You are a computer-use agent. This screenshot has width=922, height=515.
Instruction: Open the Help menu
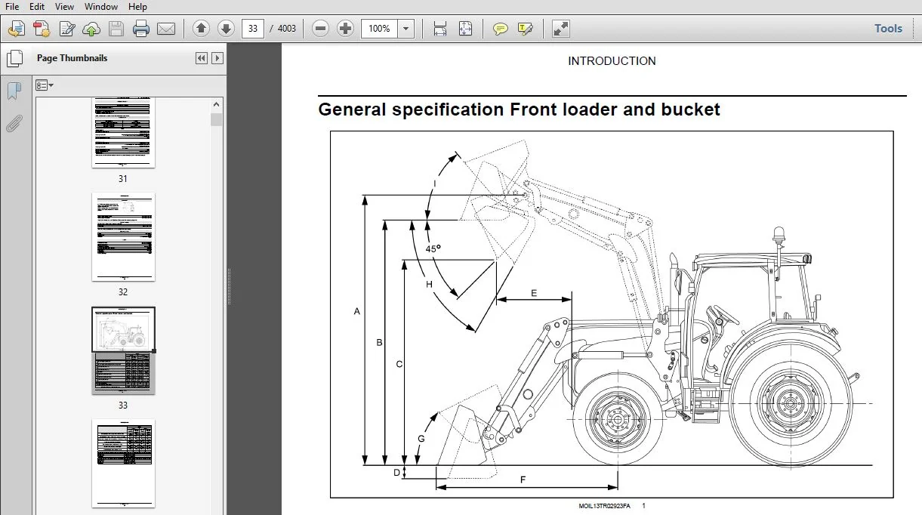pyautogui.click(x=137, y=7)
